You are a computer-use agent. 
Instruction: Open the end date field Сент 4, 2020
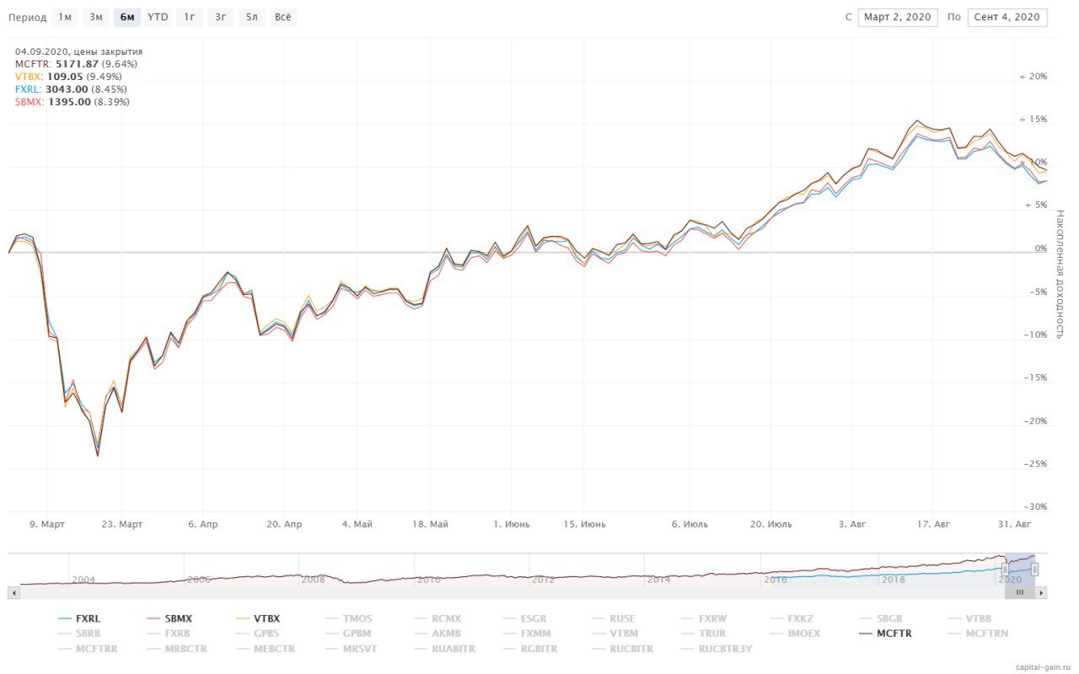click(1007, 18)
